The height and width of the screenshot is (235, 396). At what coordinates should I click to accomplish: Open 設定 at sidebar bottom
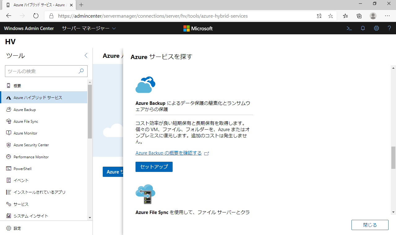pos(46,228)
